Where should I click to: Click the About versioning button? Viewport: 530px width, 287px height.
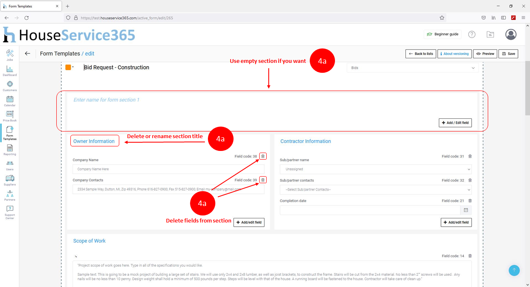[x=454, y=54]
